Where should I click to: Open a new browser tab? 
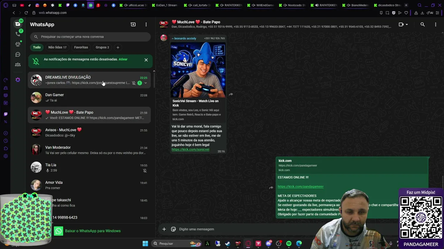click(x=406, y=5)
